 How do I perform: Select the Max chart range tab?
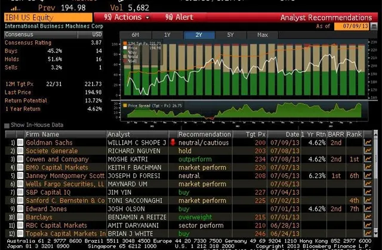coord(263,35)
